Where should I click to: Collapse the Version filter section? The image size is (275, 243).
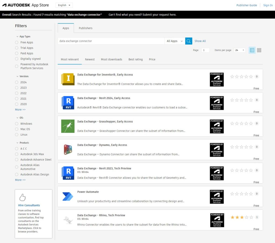[17, 76]
